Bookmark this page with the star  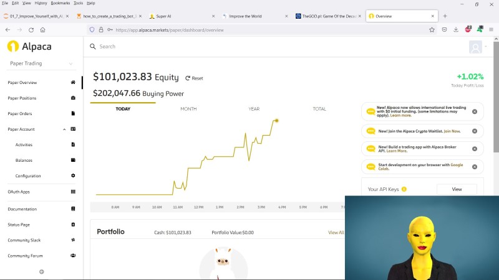[432, 30]
